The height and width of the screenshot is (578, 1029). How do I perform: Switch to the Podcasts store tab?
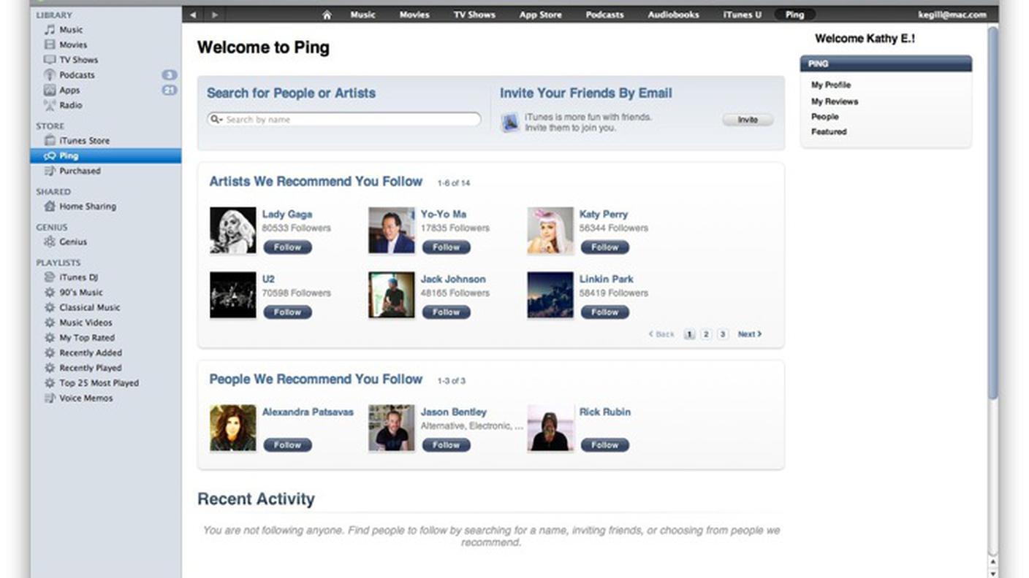604,15
